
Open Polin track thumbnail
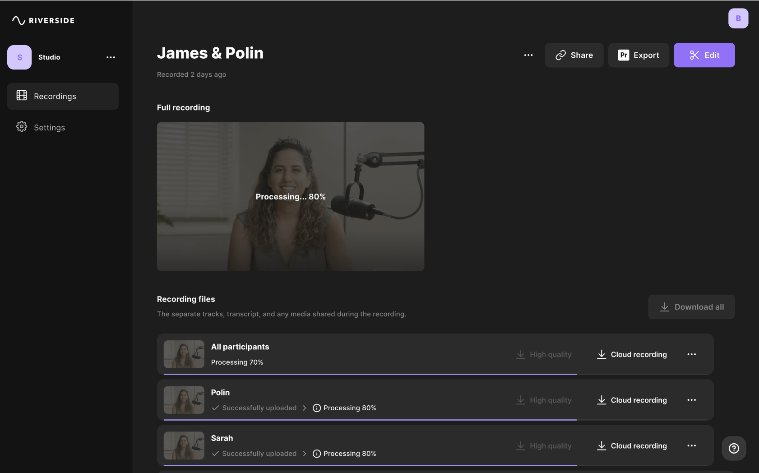184,400
